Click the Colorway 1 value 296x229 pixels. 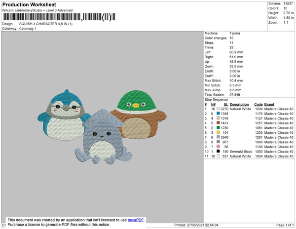28,29
